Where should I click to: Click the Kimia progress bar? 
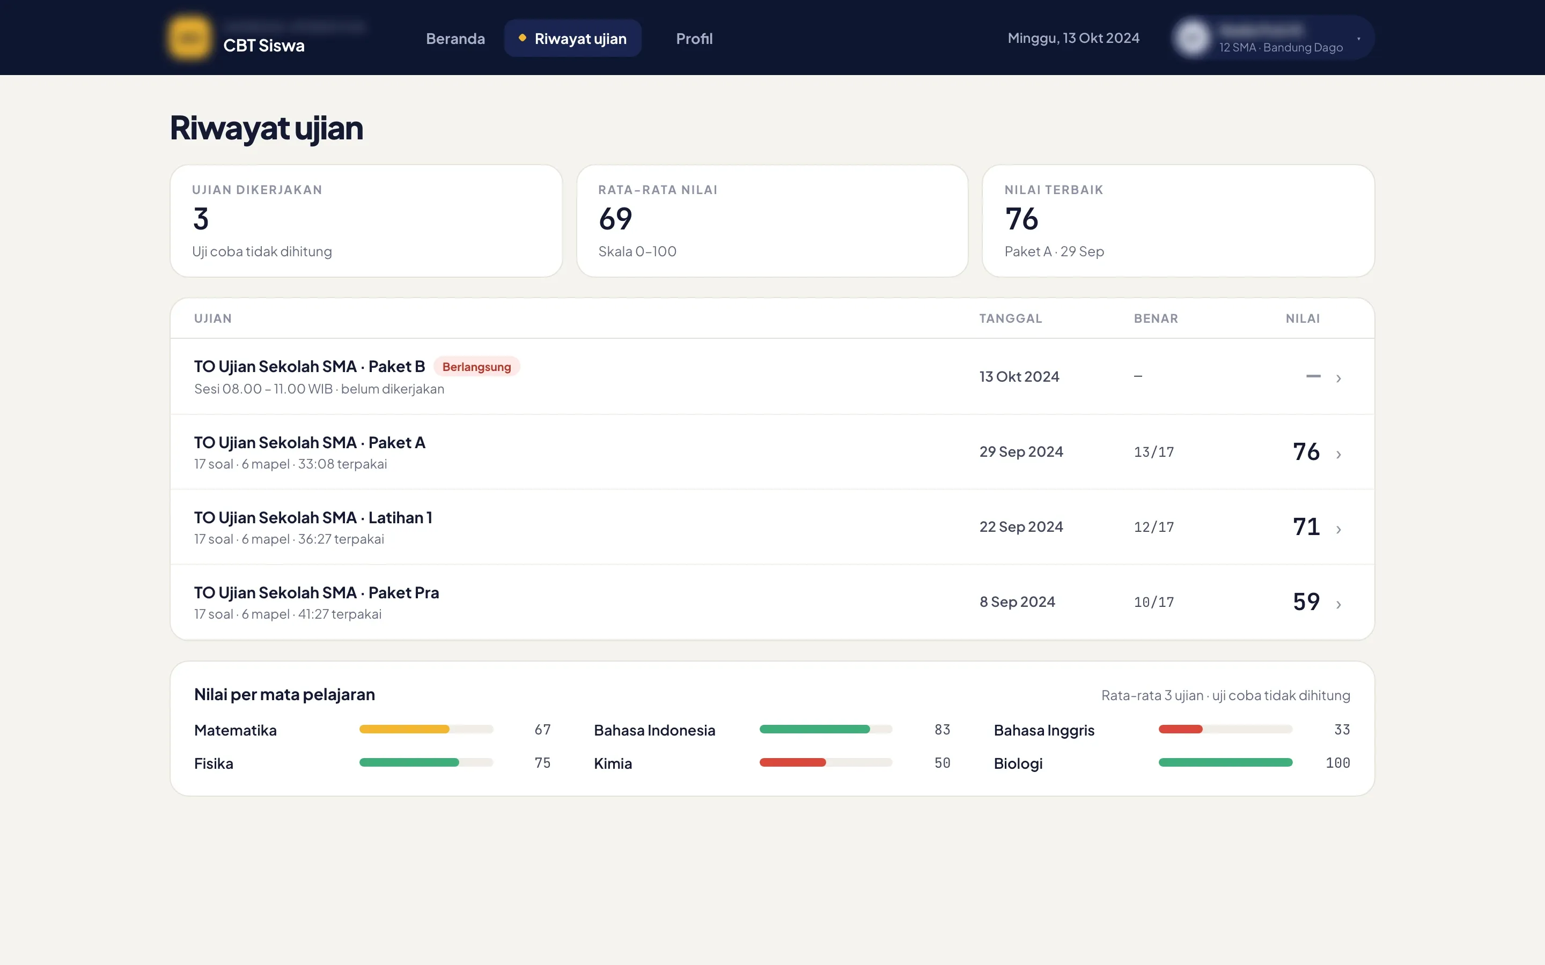pos(826,762)
